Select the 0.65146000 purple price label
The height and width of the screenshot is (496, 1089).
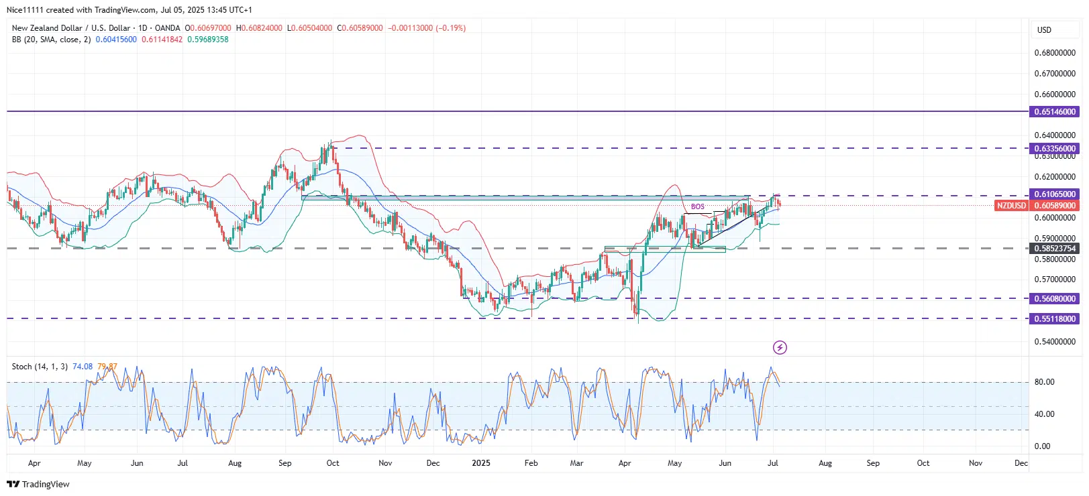pyautogui.click(x=1055, y=112)
